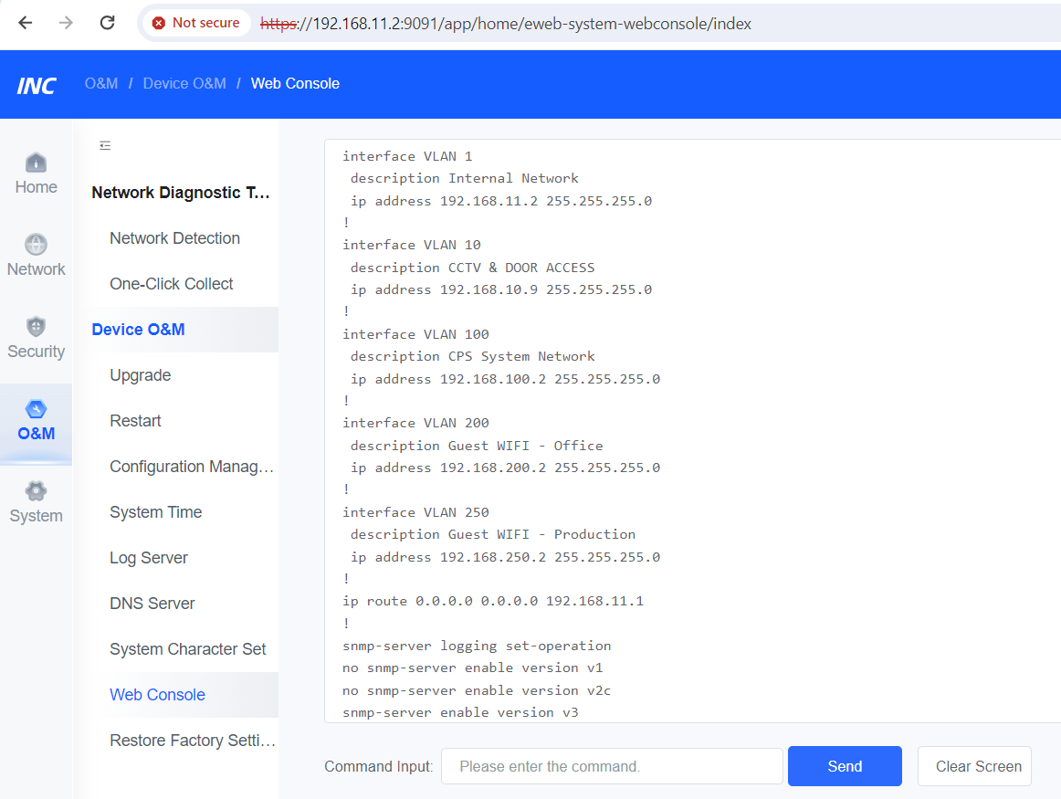Click the Not secure site badge
The image size is (1061, 799).
196,23
